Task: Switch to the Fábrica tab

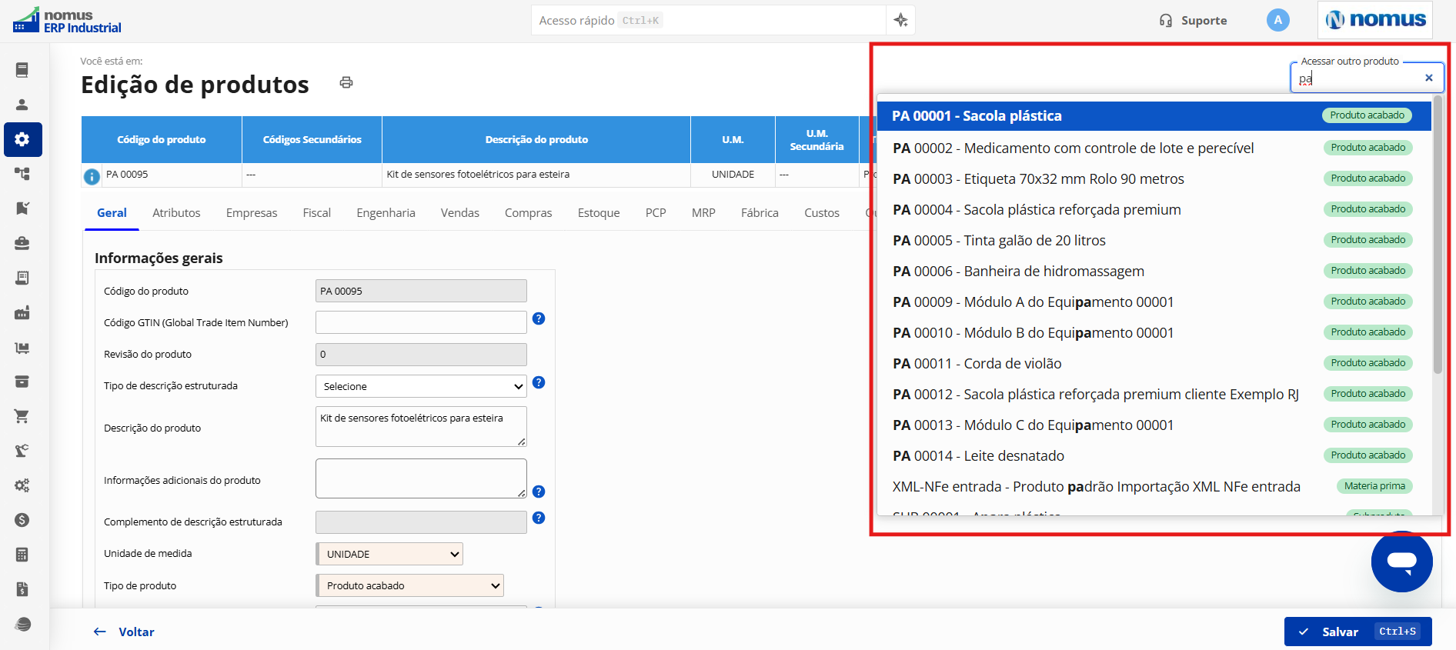Action: pos(760,213)
